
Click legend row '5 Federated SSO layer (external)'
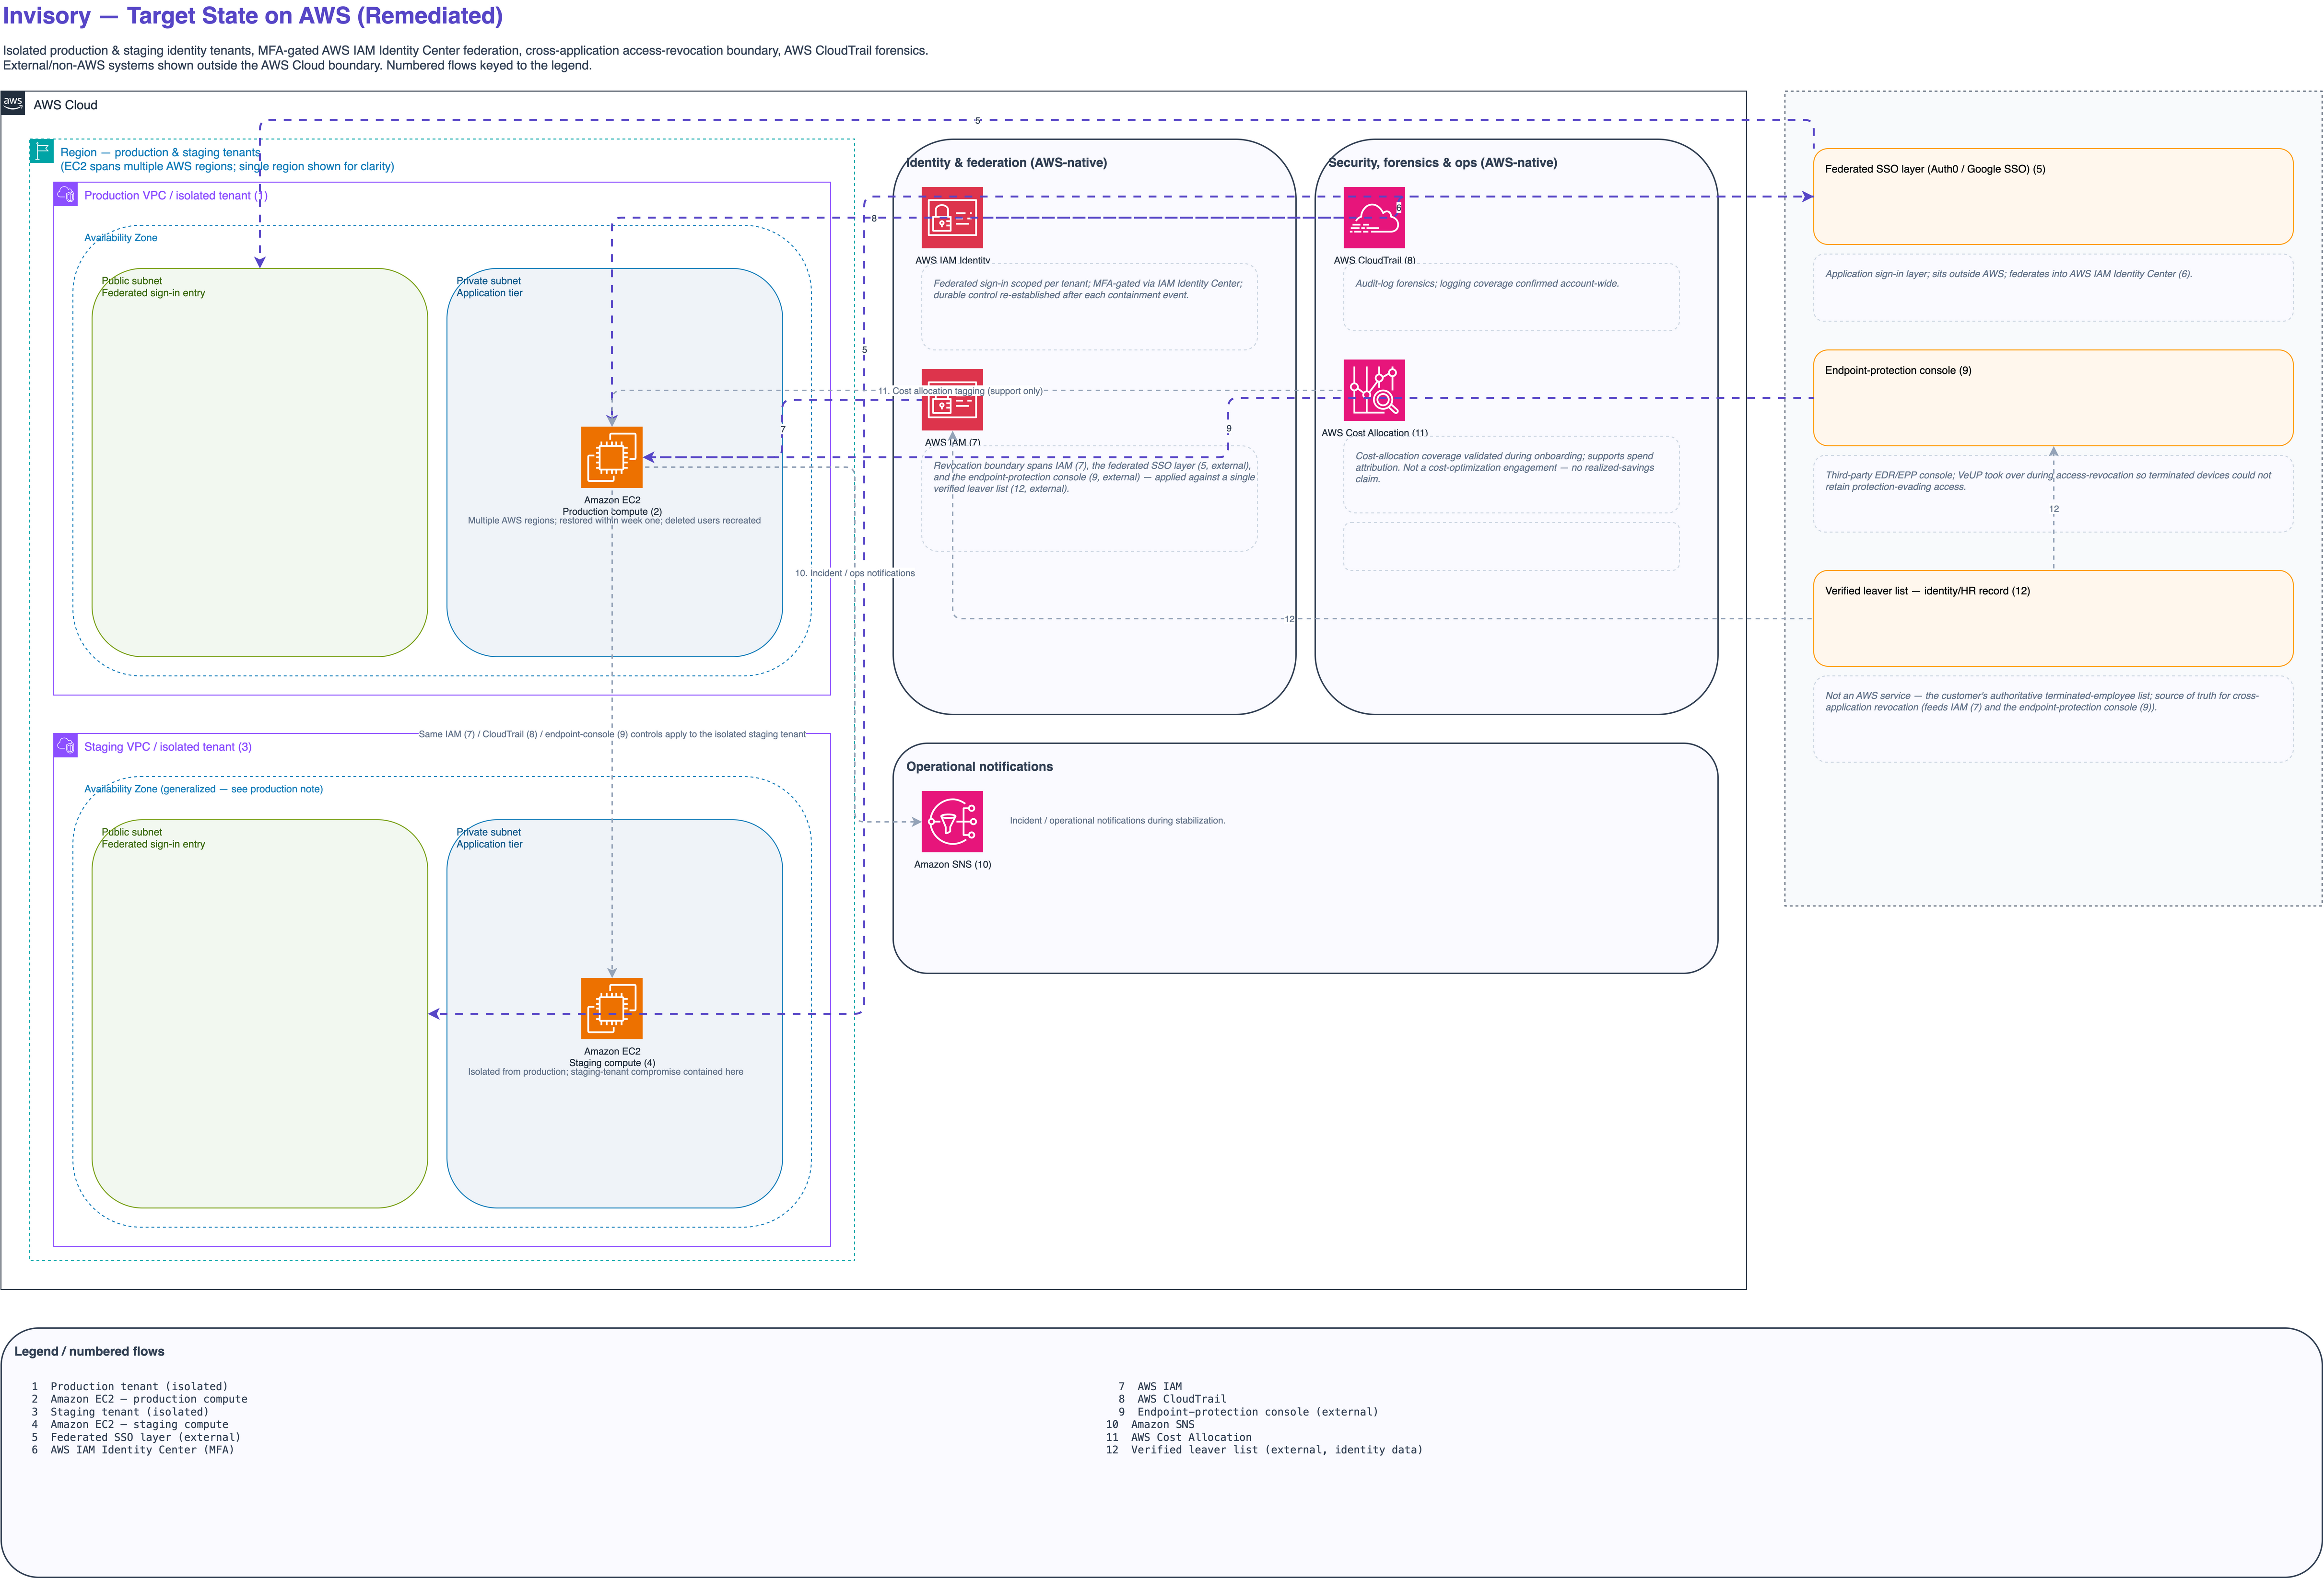coord(136,1437)
